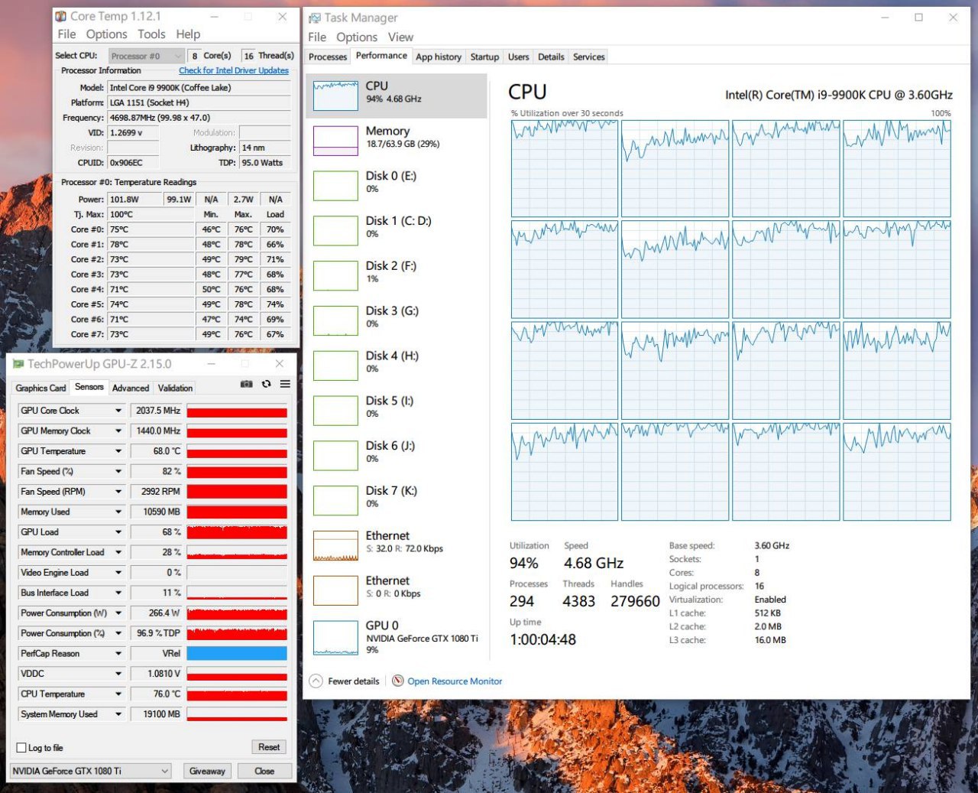
Task: Open the CPU Temperature sensor dropdown in GPU-Z
Action: 118,694
